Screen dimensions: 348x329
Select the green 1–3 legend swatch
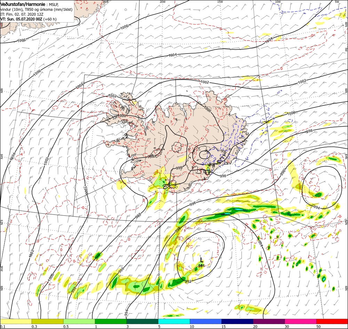pyautogui.click(x=111, y=321)
